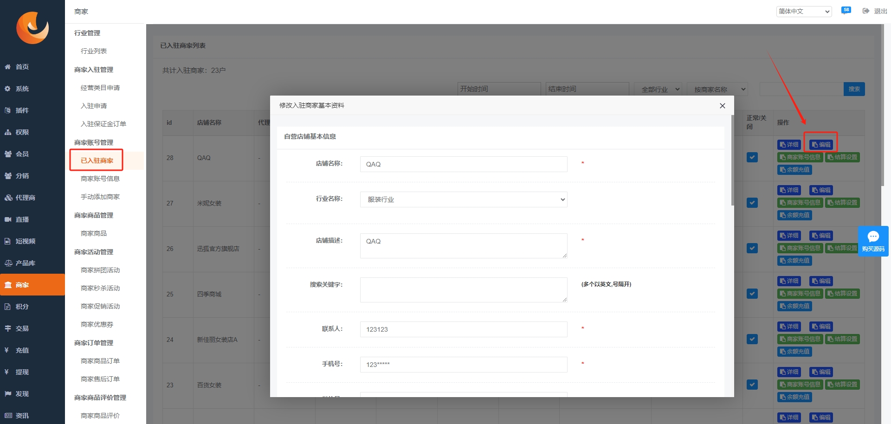This screenshot has height=424, width=891.
Task: Open the 产品库 product library sidebar item
Action: (x=32, y=263)
